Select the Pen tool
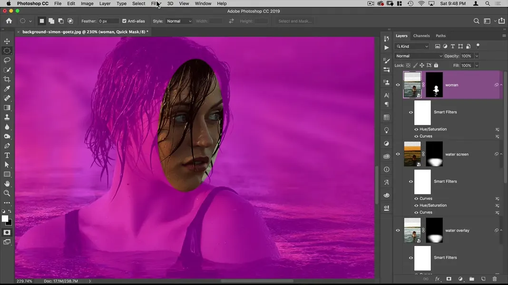This screenshot has height=285, width=508. (7, 146)
